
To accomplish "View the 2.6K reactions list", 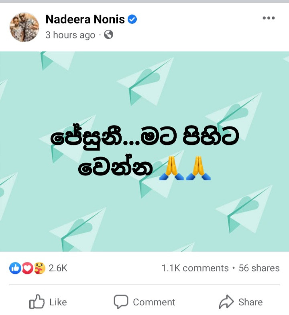I will (58, 268).
